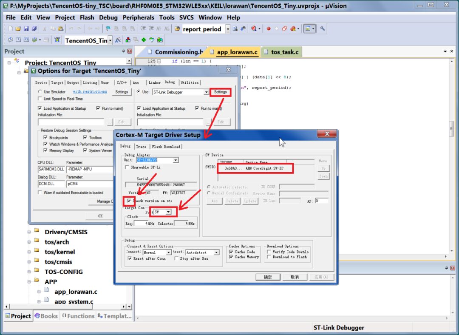Start or stop the debug session icon
The height and width of the screenshot is (335, 459).
point(254,29)
